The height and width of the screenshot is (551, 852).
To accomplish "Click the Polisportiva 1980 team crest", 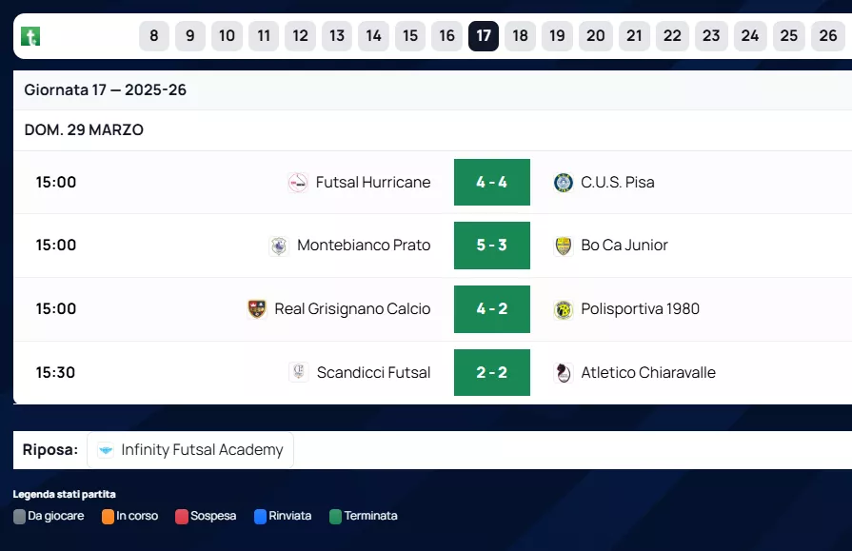I will tap(564, 309).
